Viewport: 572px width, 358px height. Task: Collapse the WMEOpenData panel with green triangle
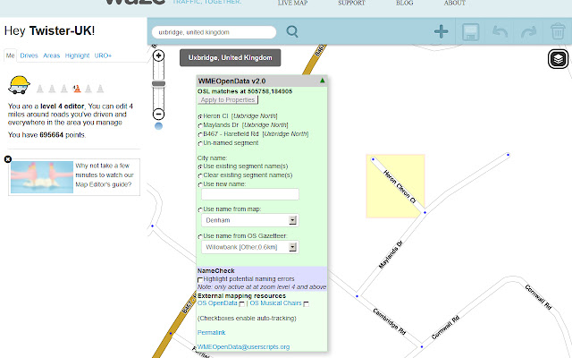pos(322,81)
